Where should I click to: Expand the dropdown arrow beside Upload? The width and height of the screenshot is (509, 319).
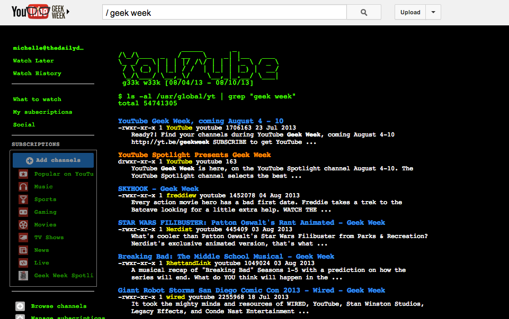[433, 12]
